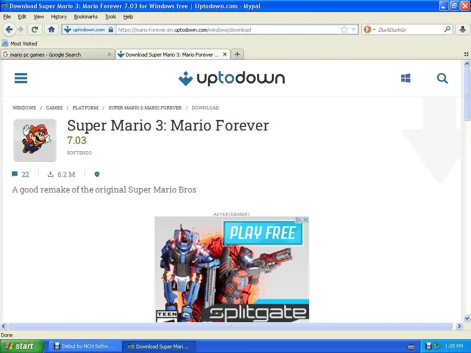Click the Windows platform selector icon
Image resolution: width=471 pixels, height=353 pixels.
pos(406,78)
